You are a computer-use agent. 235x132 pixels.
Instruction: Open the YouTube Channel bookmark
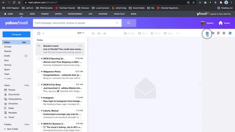pos(65,8)
